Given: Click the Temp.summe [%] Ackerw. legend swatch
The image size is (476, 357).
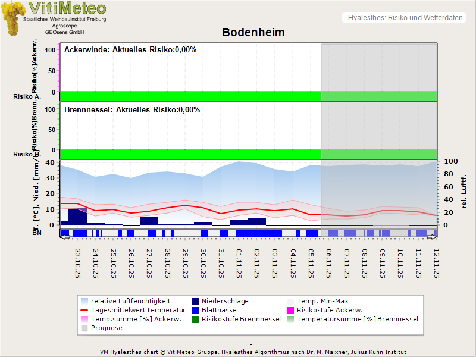Looking at the screenshot, I should (x=84, y=319).
